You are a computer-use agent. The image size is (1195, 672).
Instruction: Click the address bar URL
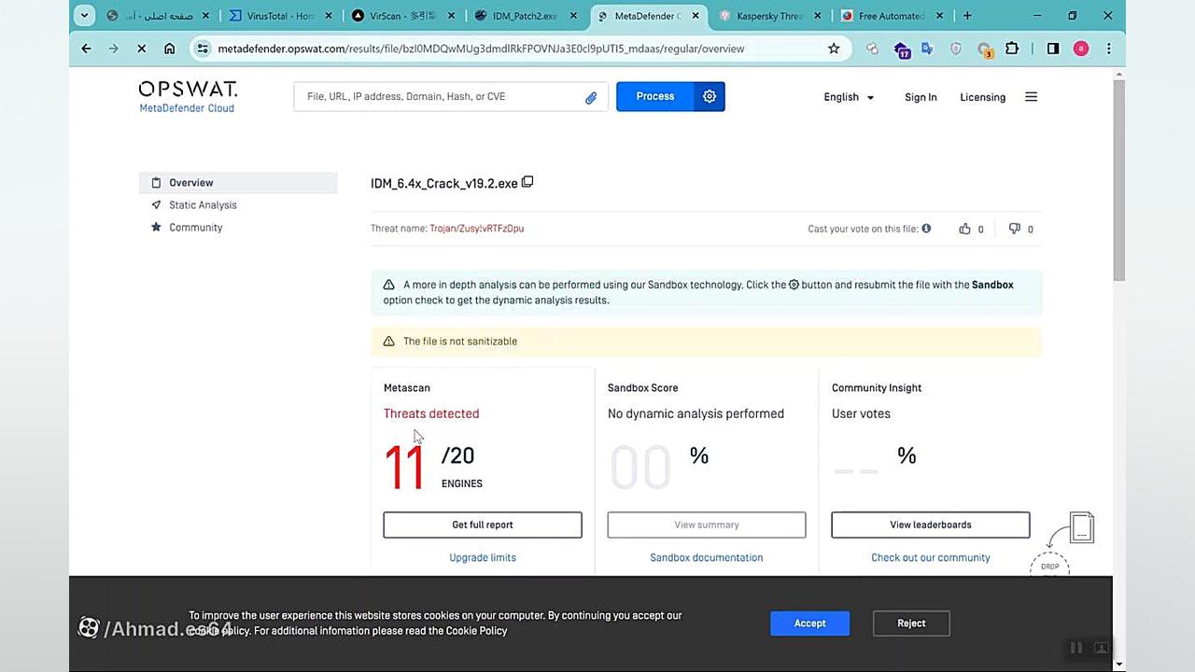tap(481, 49)
